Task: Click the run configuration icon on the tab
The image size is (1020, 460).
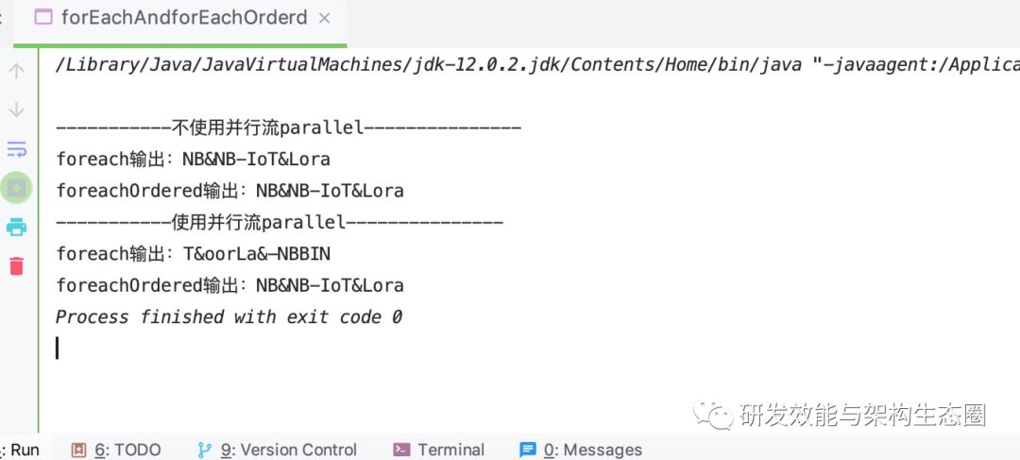Action: pos(42,18)
